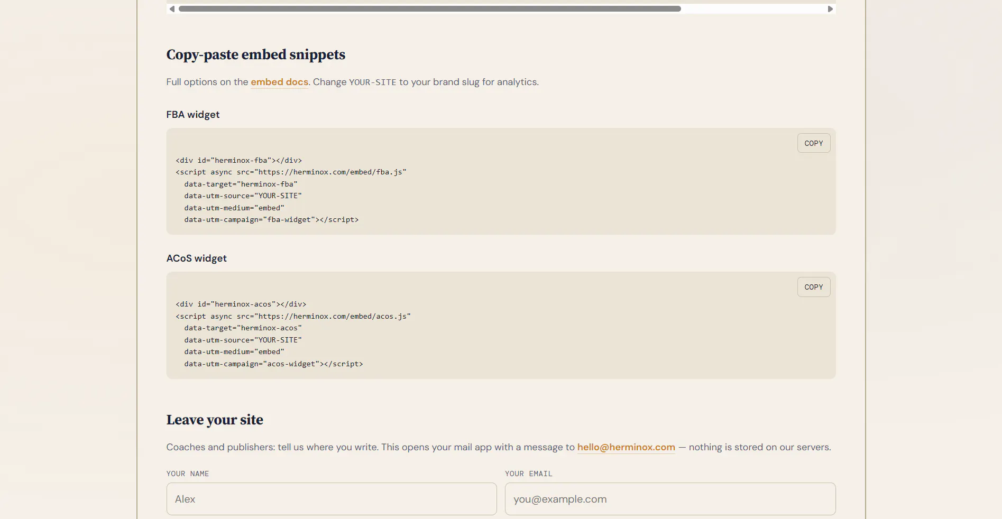The height and width of the screenshot is (519, 1002).
Task: Click the Copy-paste embed snippets heading
Action: pos(255,54)
